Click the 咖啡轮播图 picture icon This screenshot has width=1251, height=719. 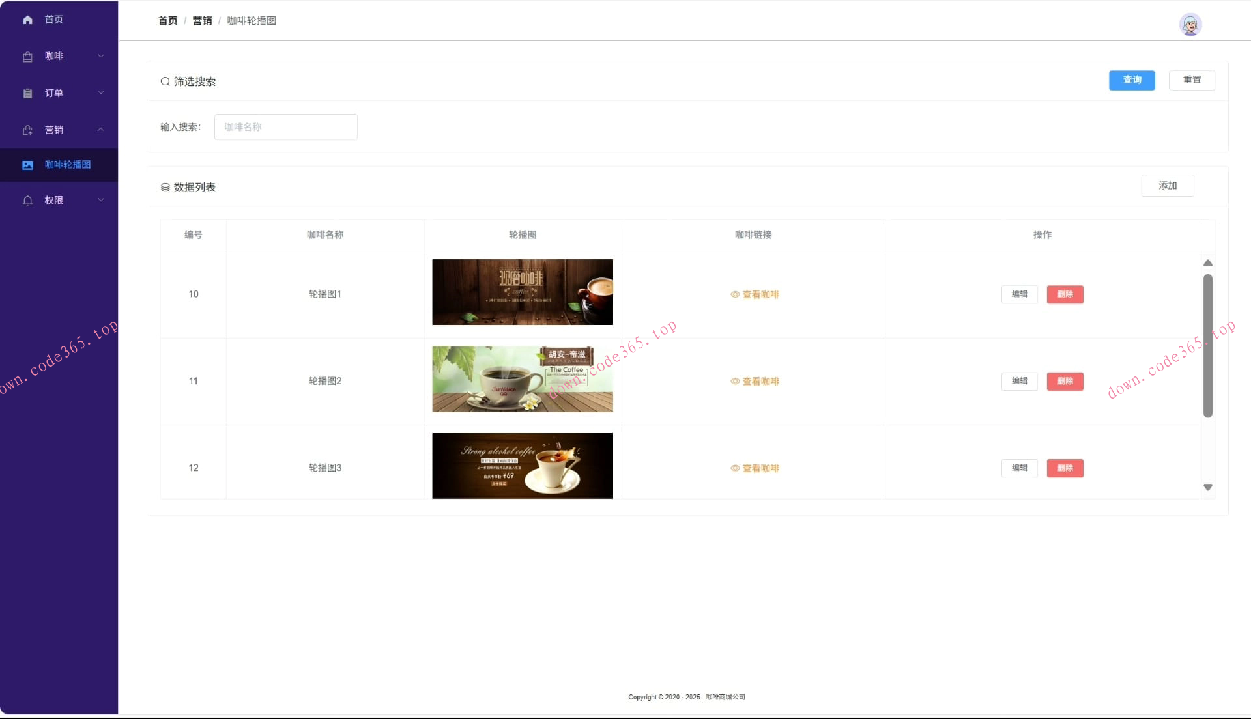coord(27,165)
